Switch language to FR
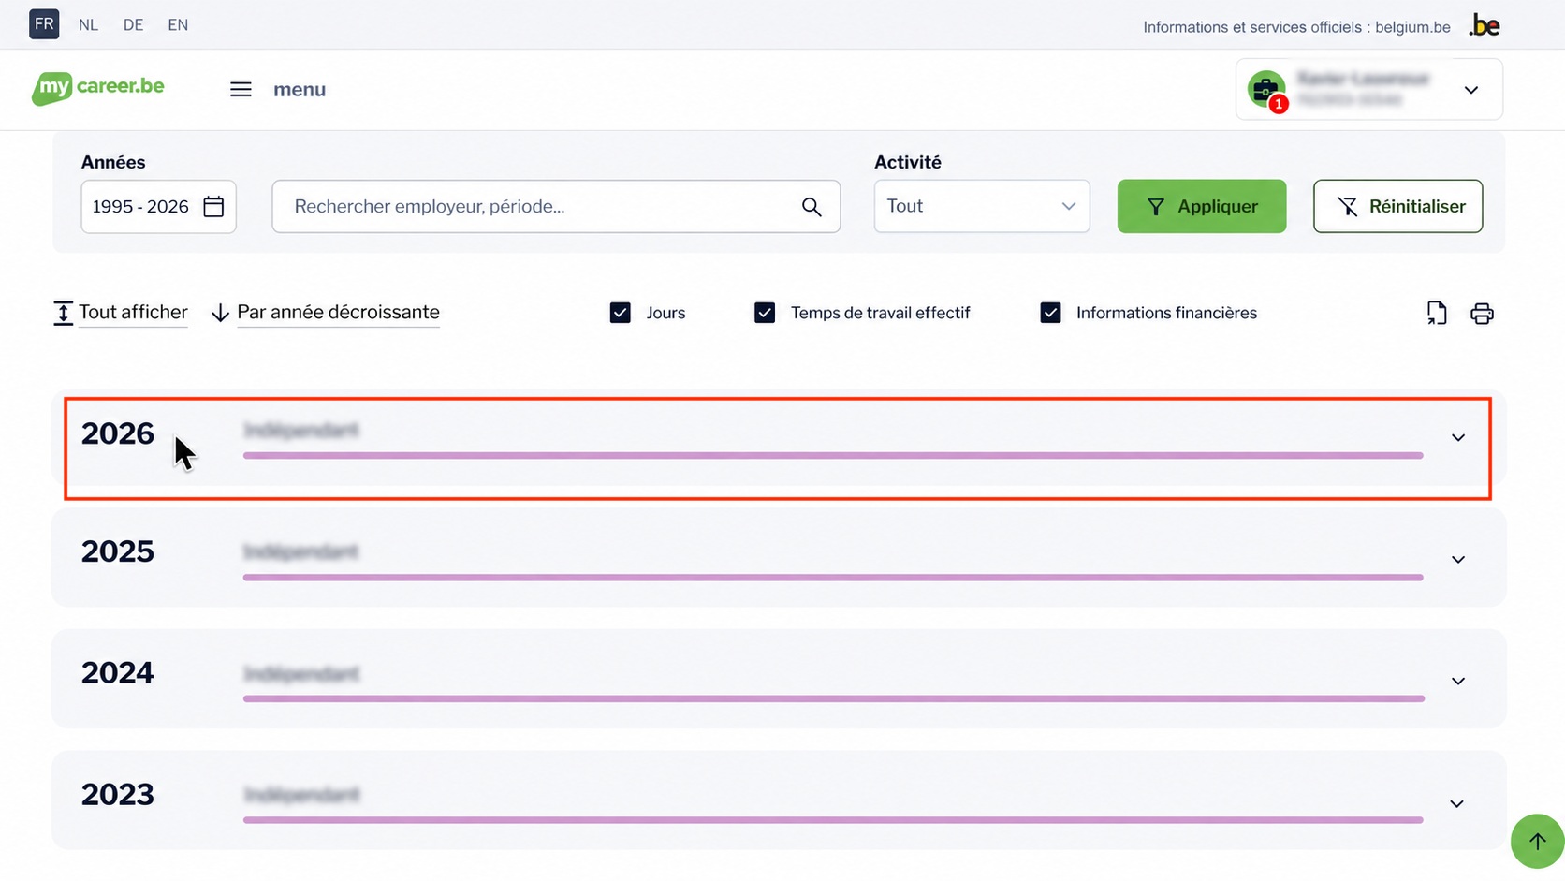Viewport: 1565px width, 881px height. click(x=44, y=24)
